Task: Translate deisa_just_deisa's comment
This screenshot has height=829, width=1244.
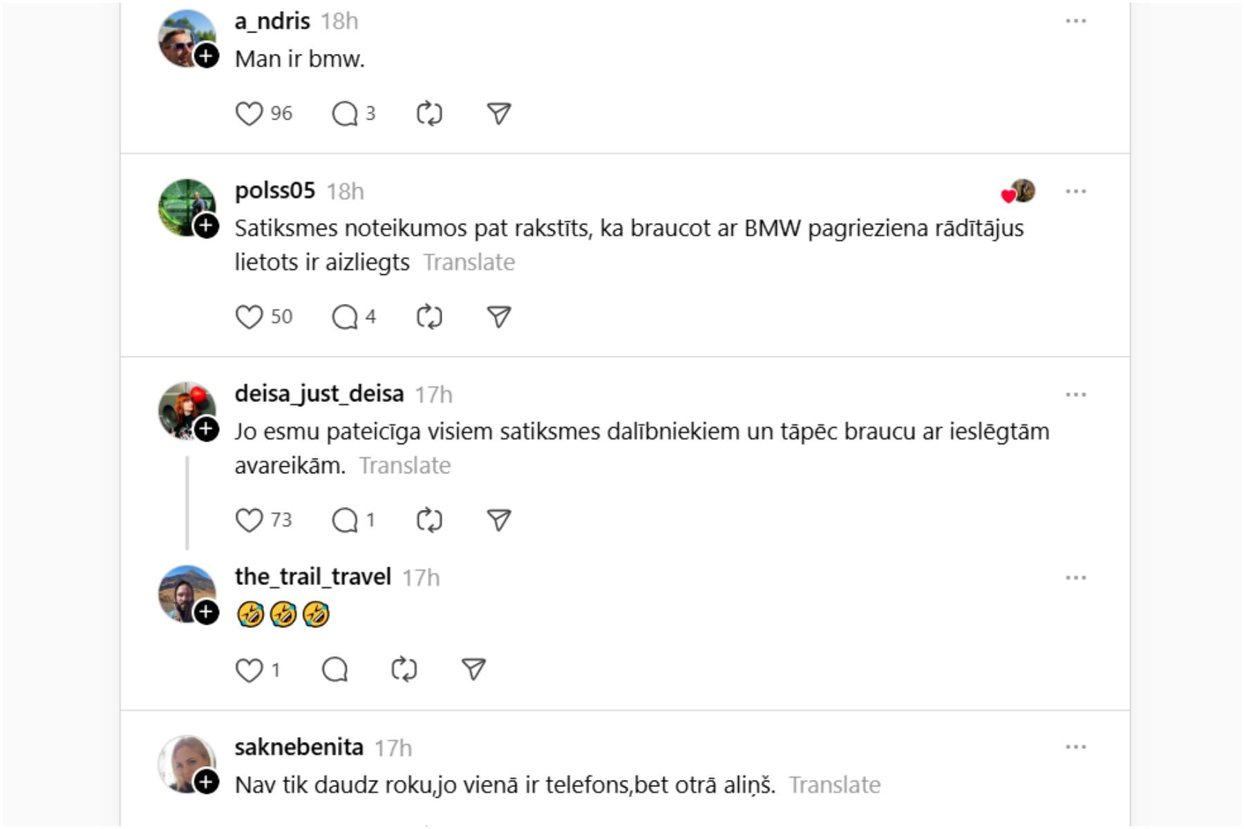Action: 404,466
